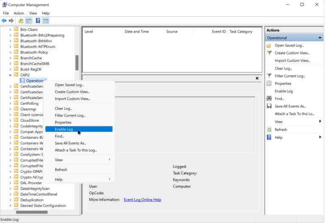Screen dimensions: 326x223
Task: Open the File menu
Action: tap(6, 13)
